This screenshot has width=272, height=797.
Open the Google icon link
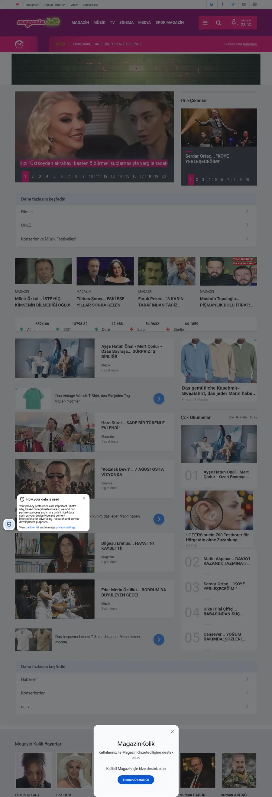click(x=212, y=4)
